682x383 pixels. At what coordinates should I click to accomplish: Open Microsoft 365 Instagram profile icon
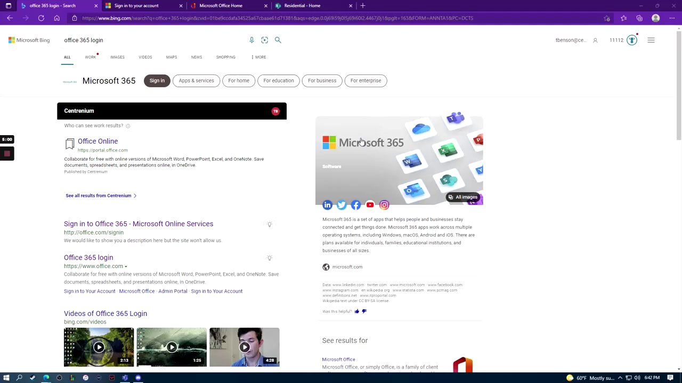click(384, 205)
